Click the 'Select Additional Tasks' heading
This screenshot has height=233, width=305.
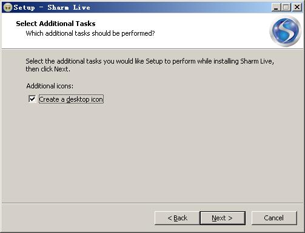(56, 24)
